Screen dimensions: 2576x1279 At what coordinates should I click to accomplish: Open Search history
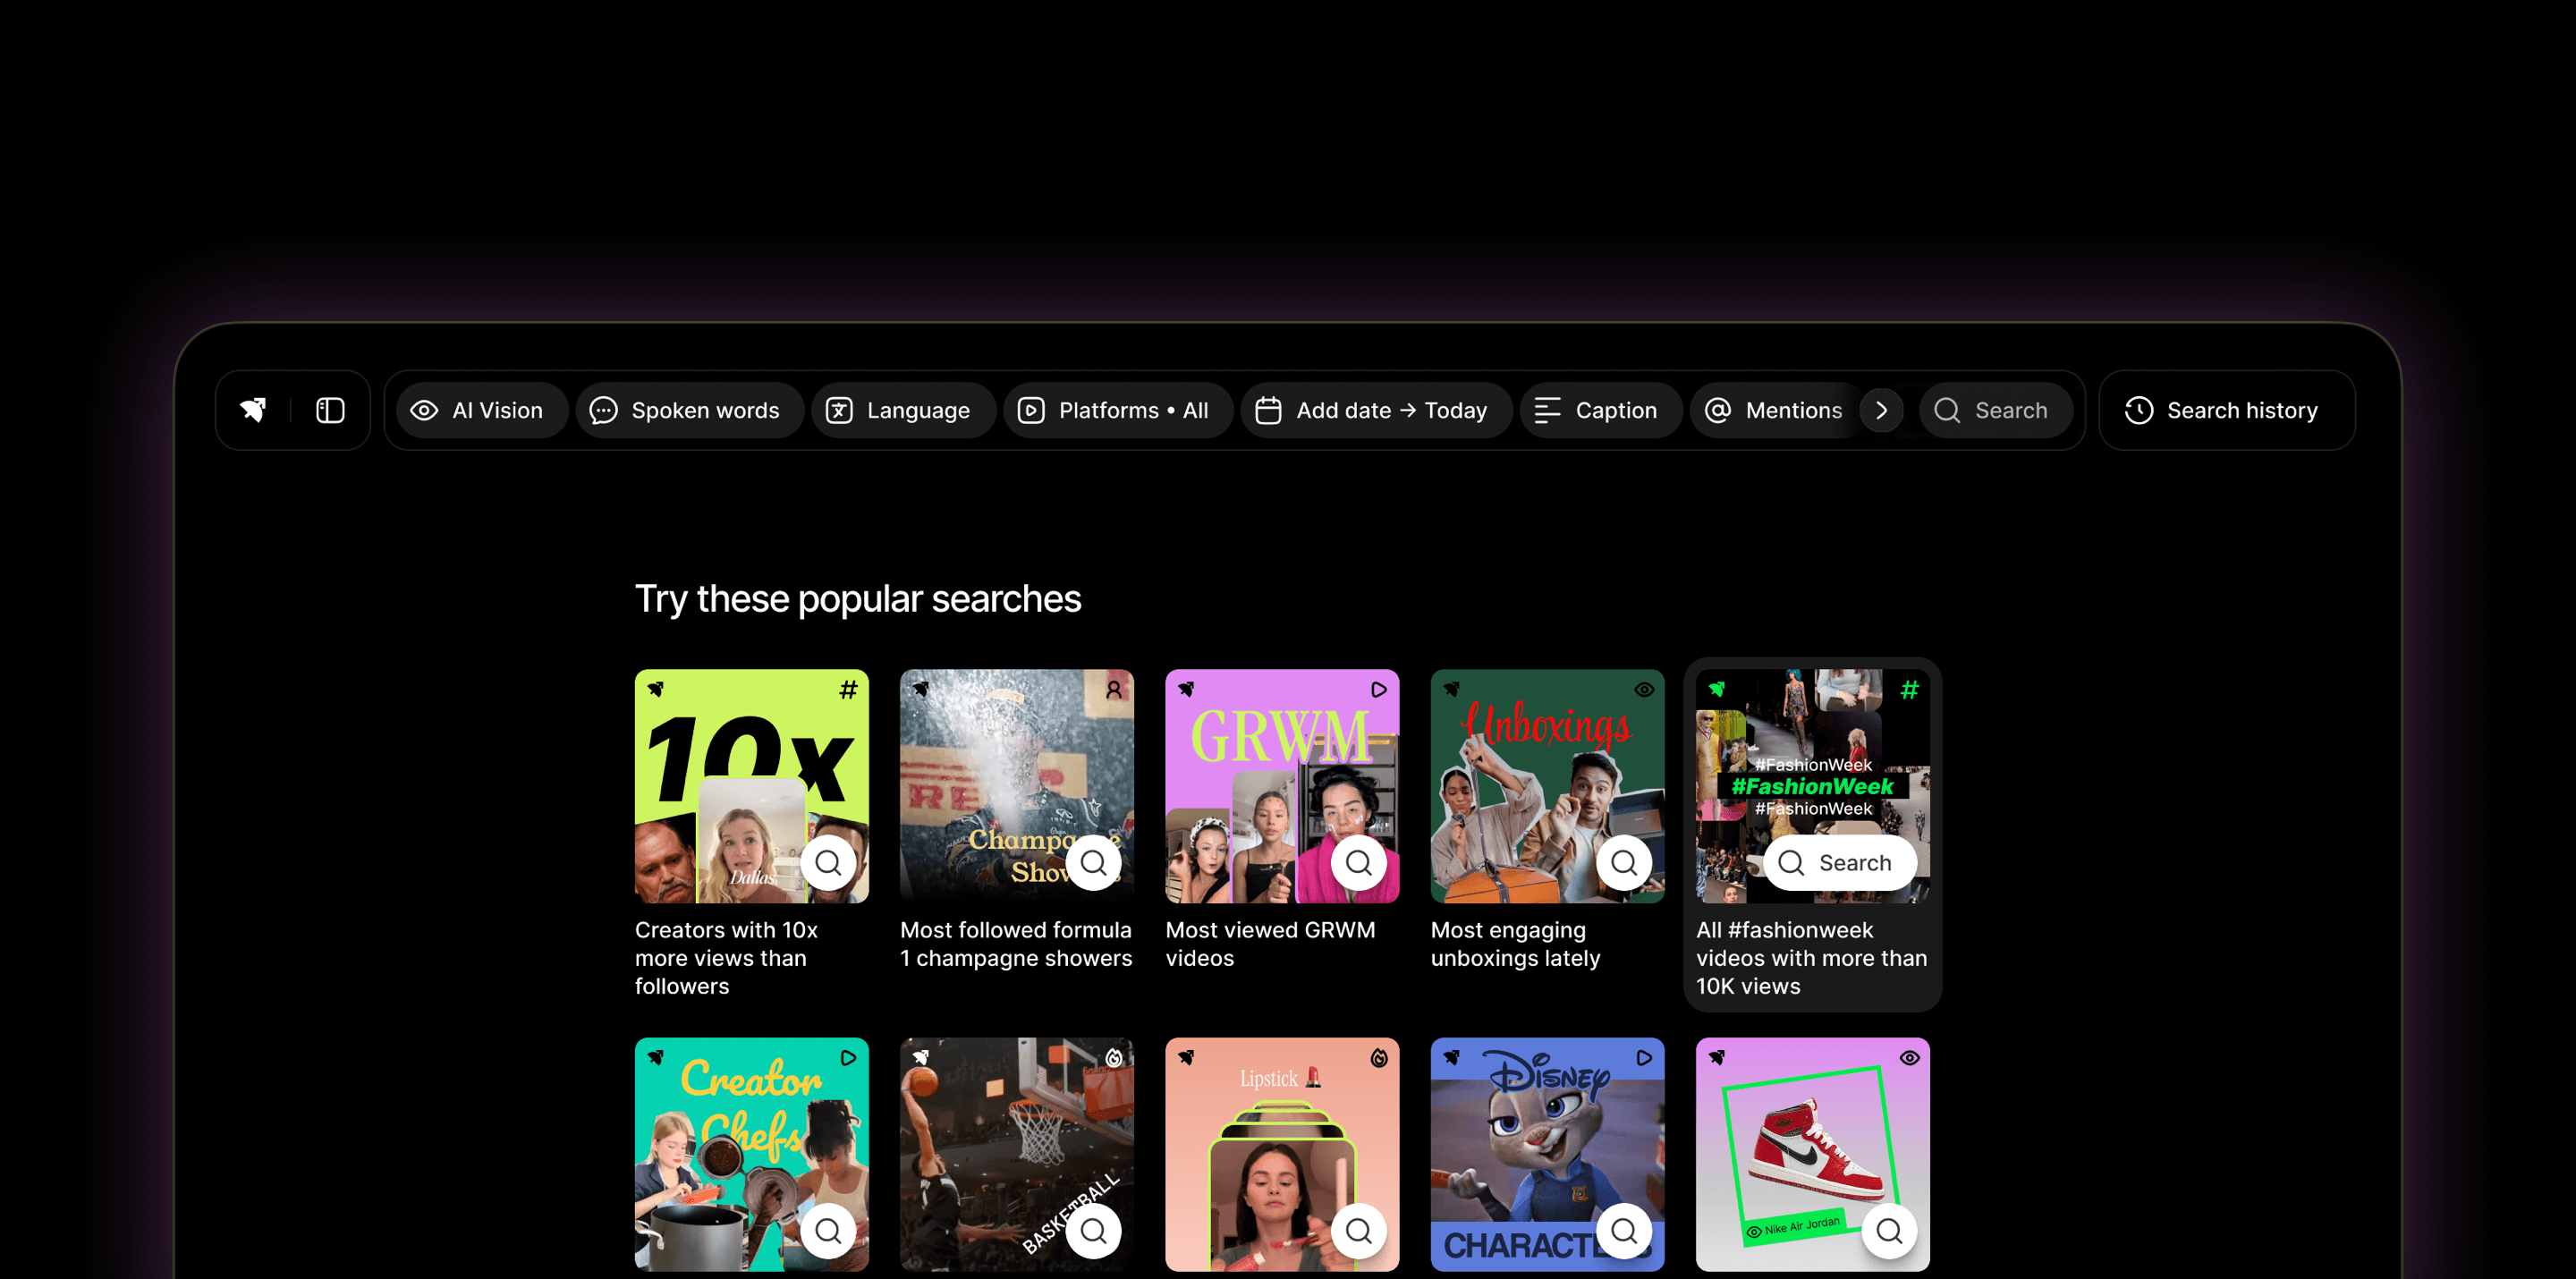tap(2226, 410)
